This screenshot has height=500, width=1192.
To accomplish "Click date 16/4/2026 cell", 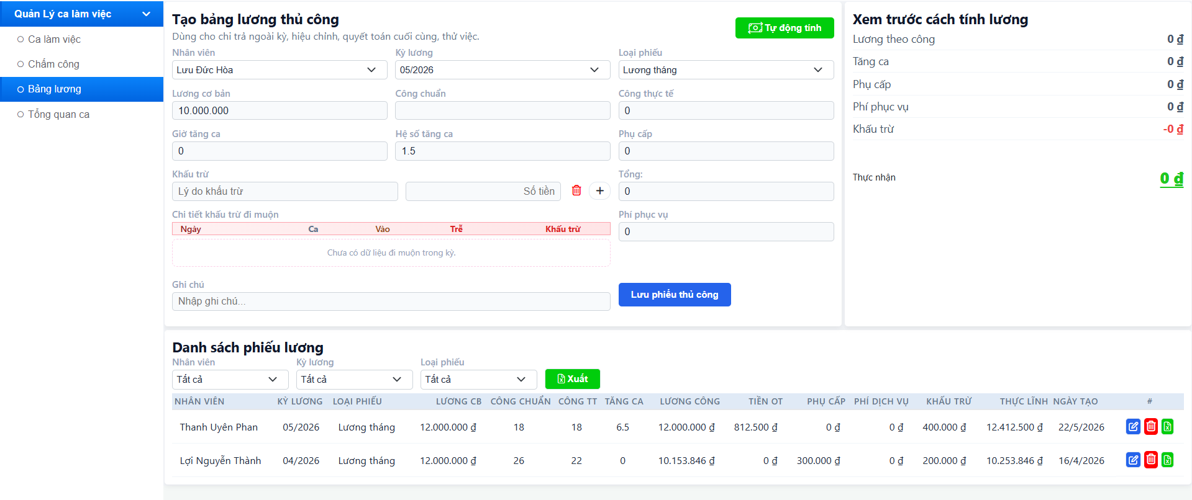I will pyautogui.click(x=1081, y=460).
